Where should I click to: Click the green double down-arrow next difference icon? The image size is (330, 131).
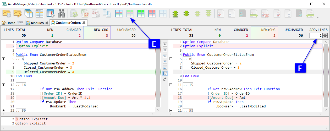click(186, 13)
